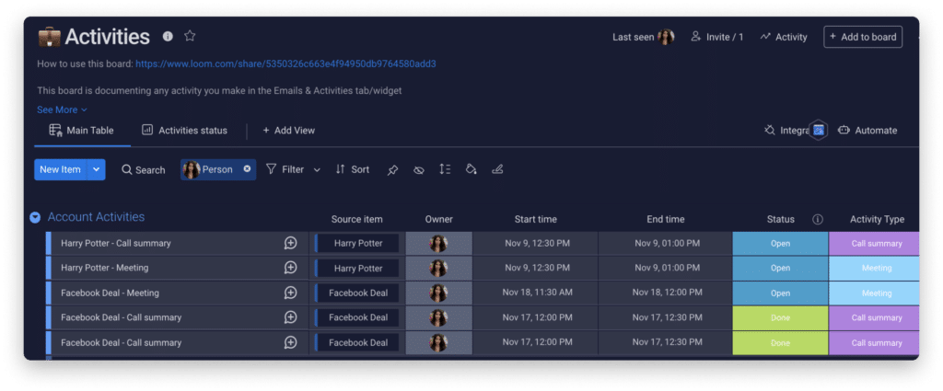Open the Sort options
Screen dimensions: 943x391
(353, 169)
